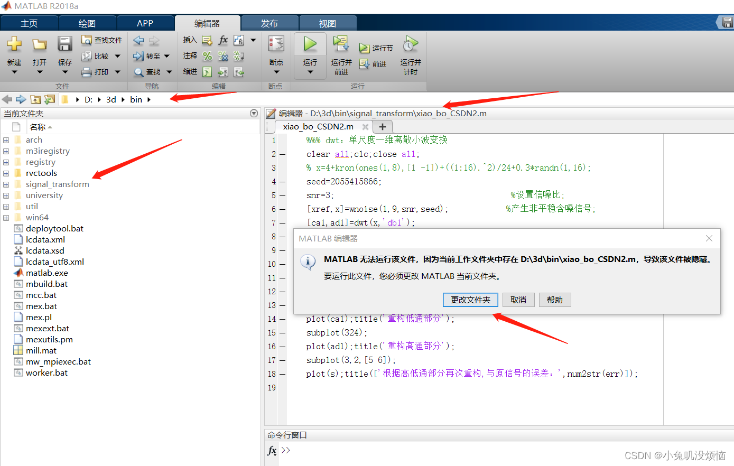Sort by the 名称 column header

pyautogui.click(x=38, y=127)
